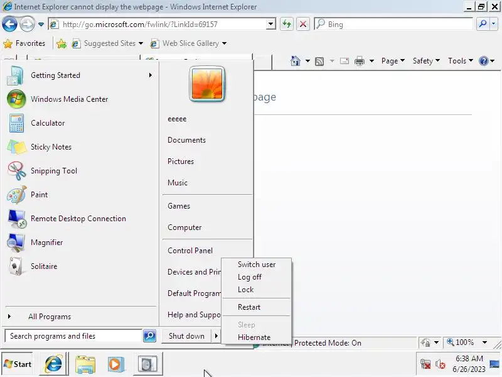Open Windows Media Player taskbar icon
The height and width of the screenshot is (377, 502).
pos(115,364)
